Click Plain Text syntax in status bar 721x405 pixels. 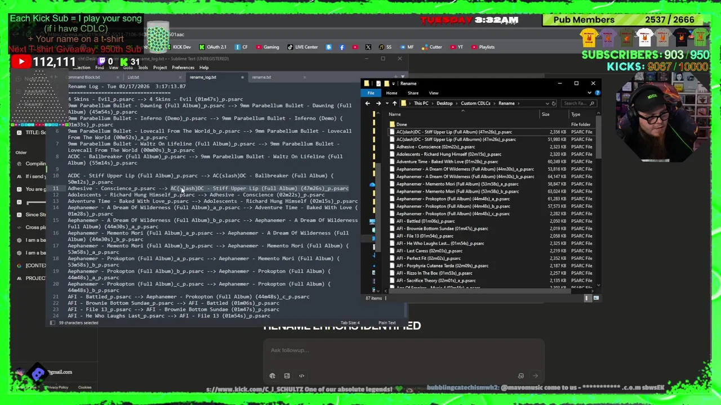tap(387, 323)
